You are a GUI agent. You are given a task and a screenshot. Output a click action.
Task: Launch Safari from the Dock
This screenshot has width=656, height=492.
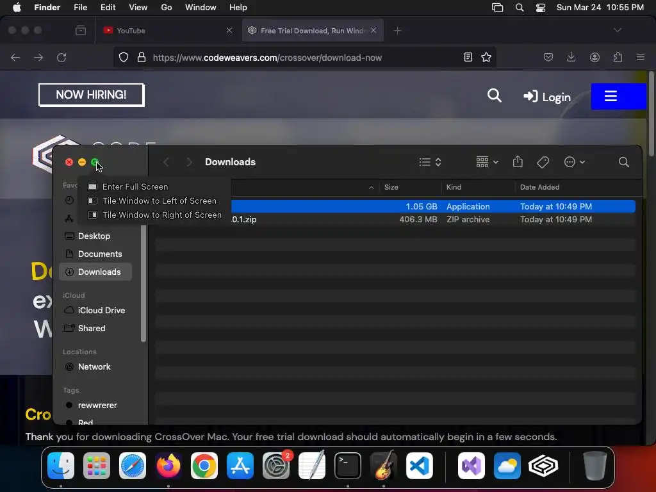point(133,465)
